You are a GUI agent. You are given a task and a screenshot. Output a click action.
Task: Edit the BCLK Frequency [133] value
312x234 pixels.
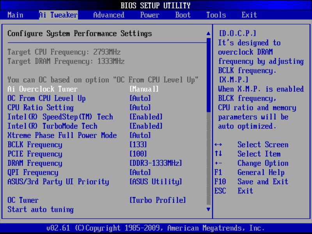138,145
